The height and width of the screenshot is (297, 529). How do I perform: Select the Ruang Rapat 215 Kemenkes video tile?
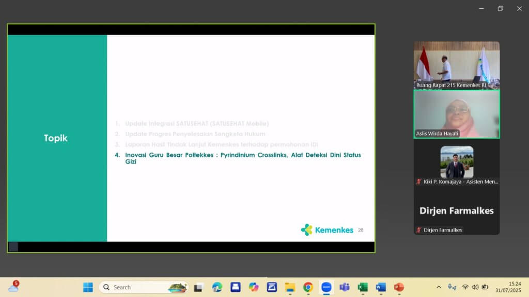point(457,65)
